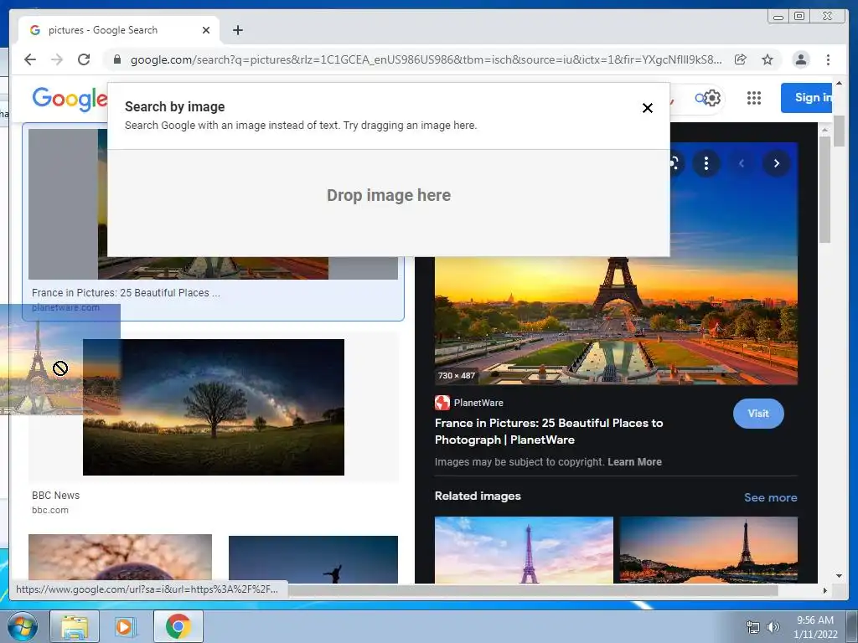The width and height of the screenshot is (858, 643).
Task: Open Google apps grid
Action: pos(754,98)
